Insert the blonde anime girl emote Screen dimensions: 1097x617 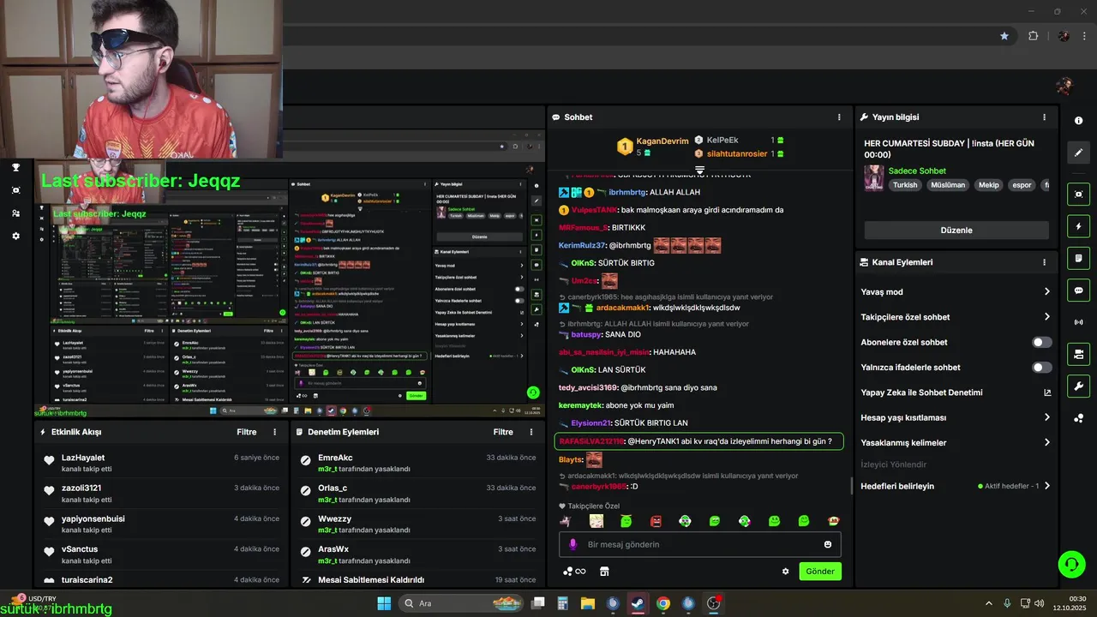click(x=596, y=521)
